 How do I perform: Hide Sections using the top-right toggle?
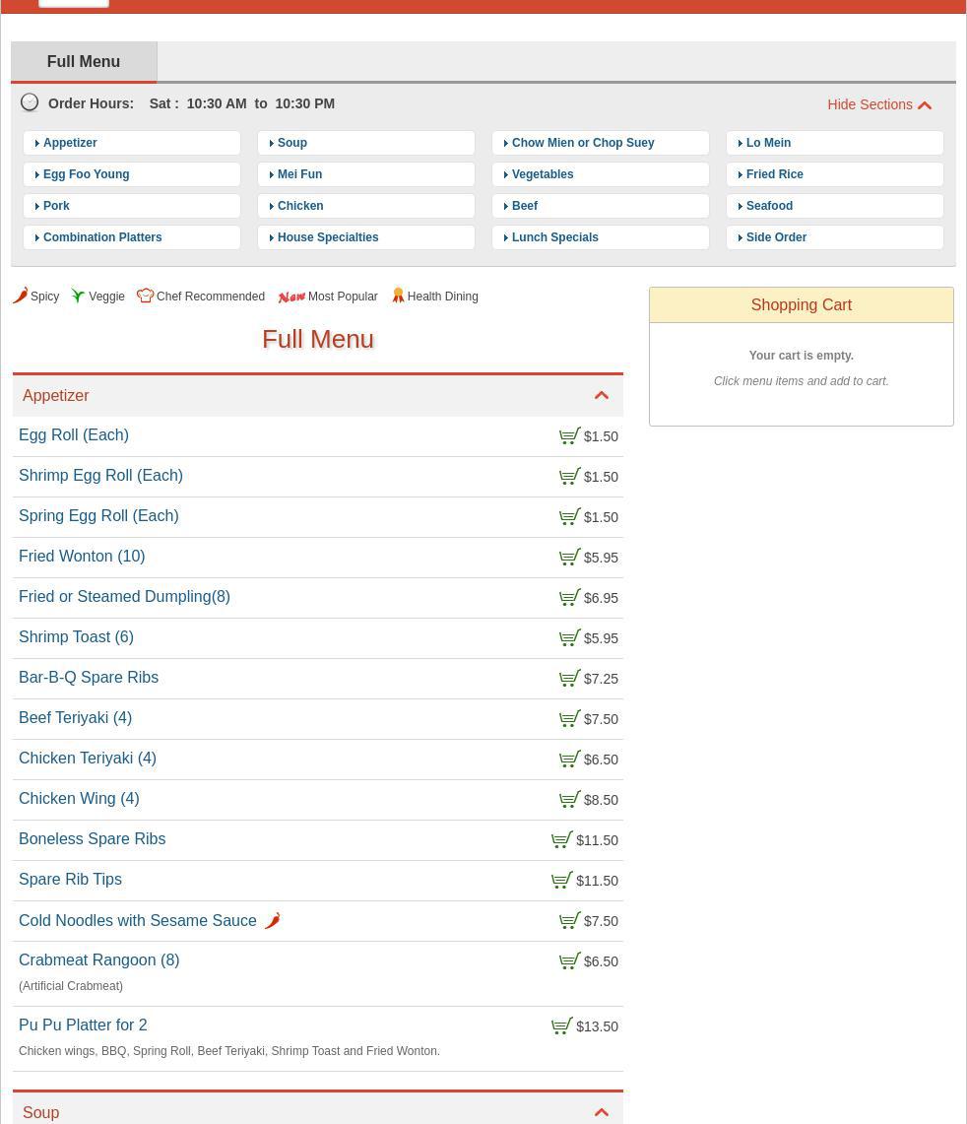point(878,104)
